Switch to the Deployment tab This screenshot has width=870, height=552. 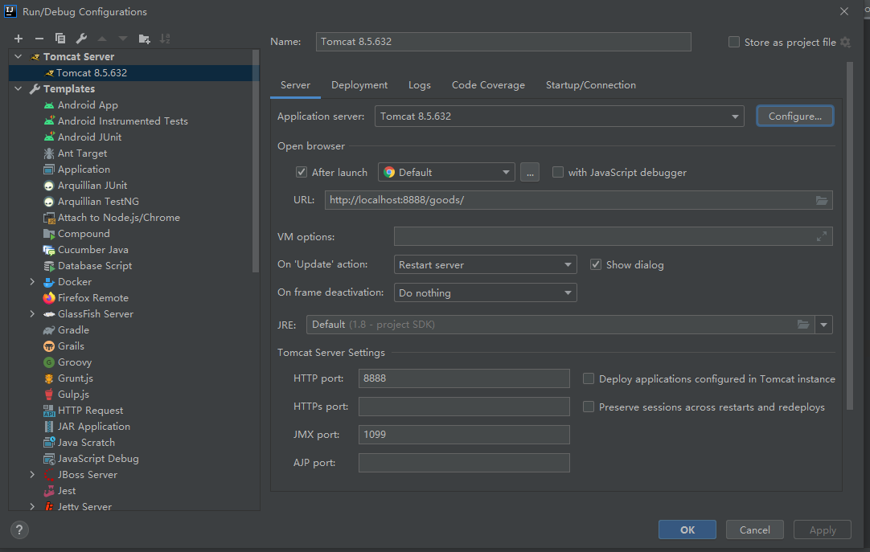(359, 85)
